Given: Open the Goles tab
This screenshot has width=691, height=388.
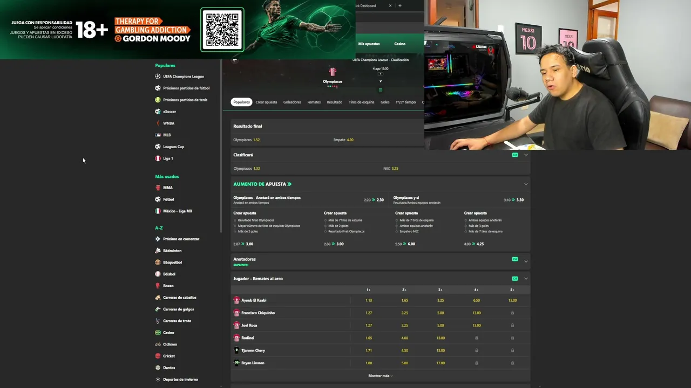Looking at the screenshot, I should pos(385,102).
